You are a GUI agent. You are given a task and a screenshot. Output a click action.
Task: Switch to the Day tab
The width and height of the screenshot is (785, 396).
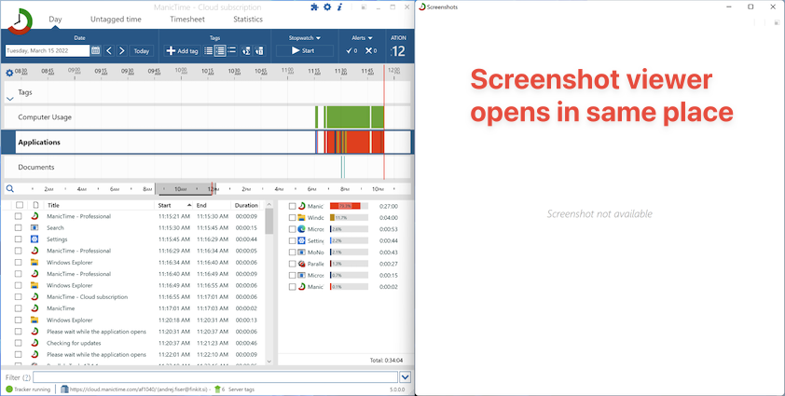tap(55, 19)
